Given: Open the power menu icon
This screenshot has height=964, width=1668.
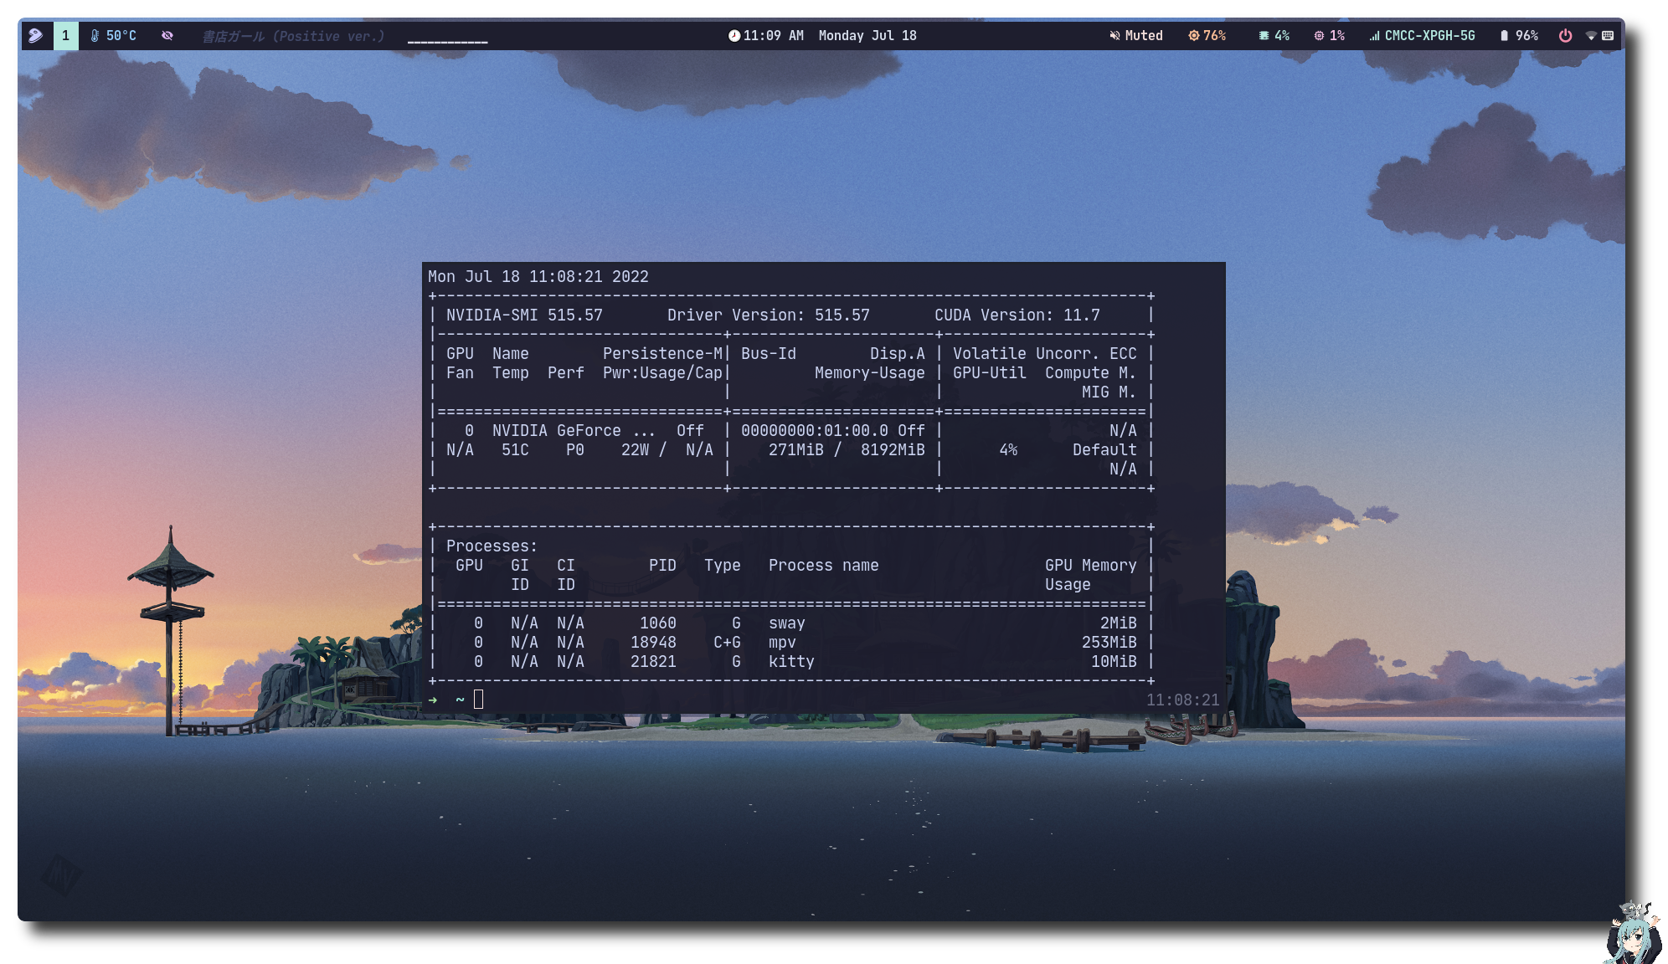Looking at the screenshot, I should 1565,35.
